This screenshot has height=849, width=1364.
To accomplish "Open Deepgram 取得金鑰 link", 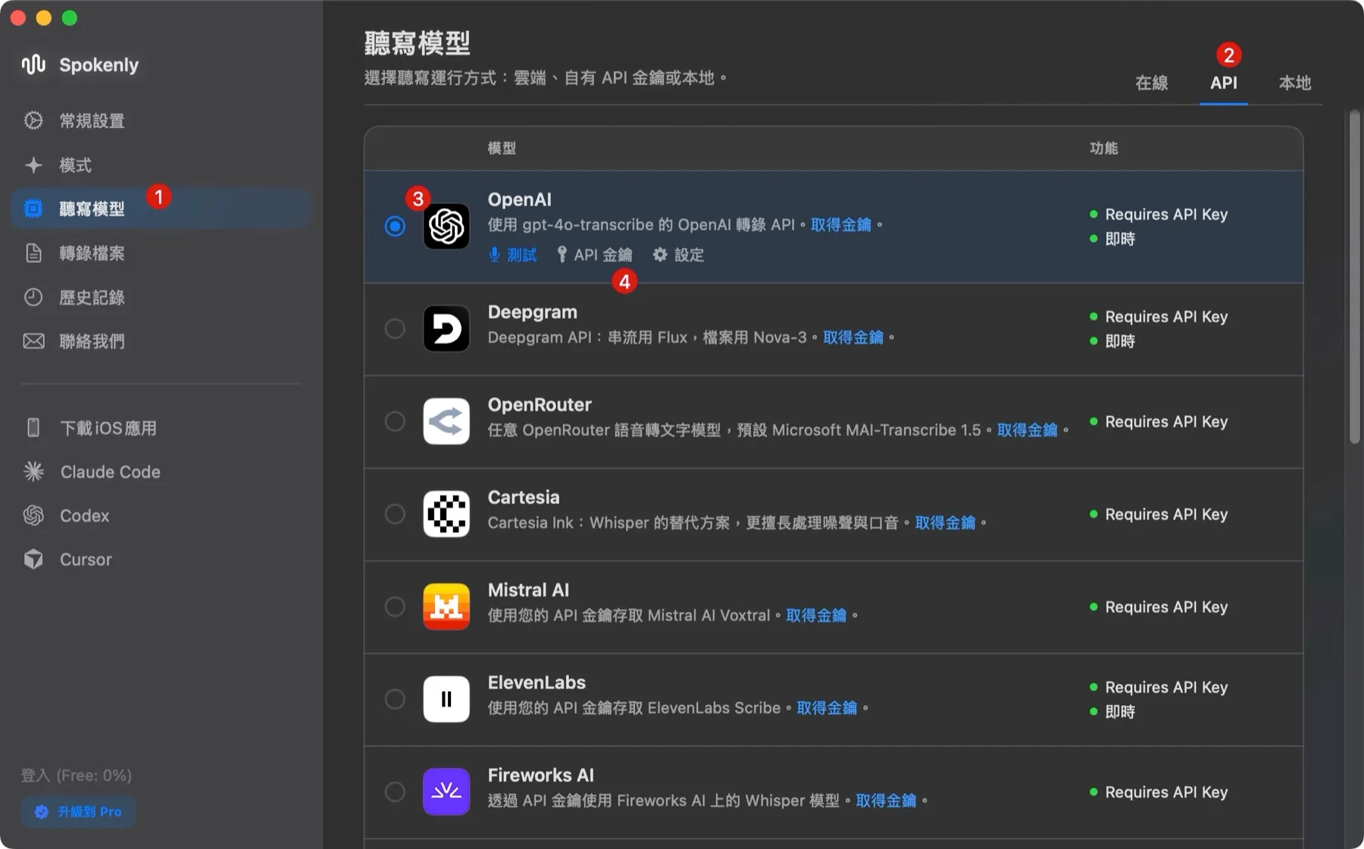I will point(853,337).
